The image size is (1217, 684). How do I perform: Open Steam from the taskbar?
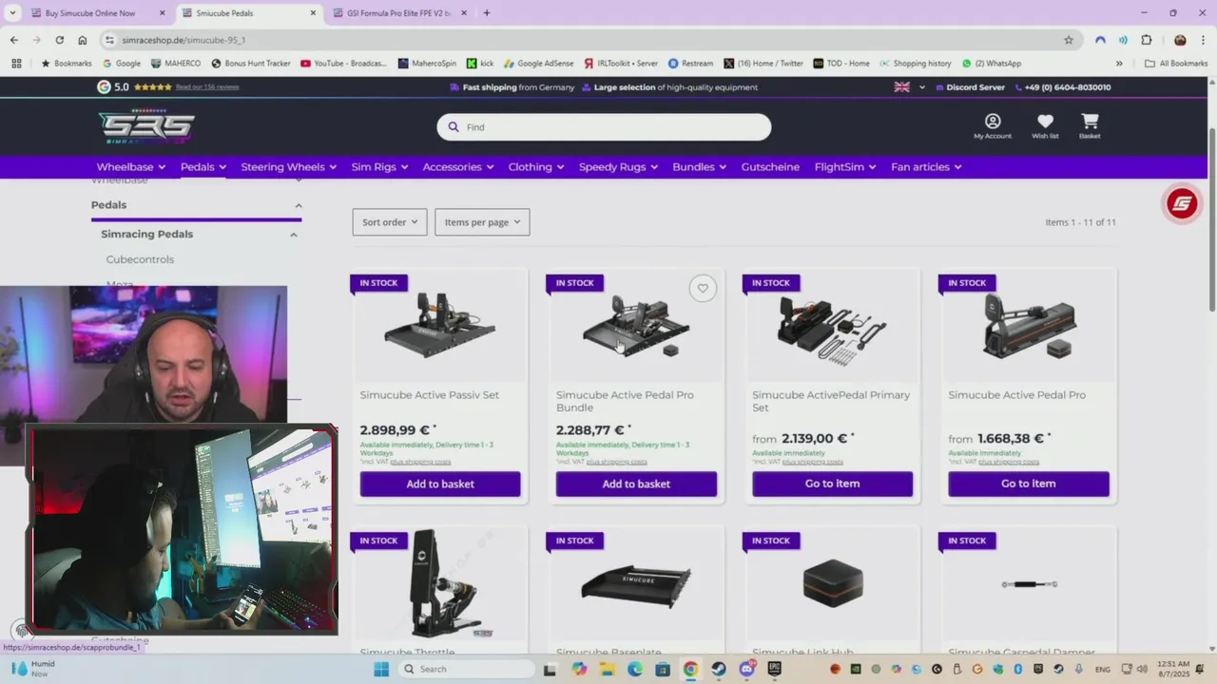(x=719, y=669)
